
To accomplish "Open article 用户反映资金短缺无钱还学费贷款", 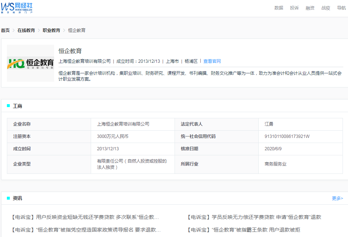I will [86, 217].
